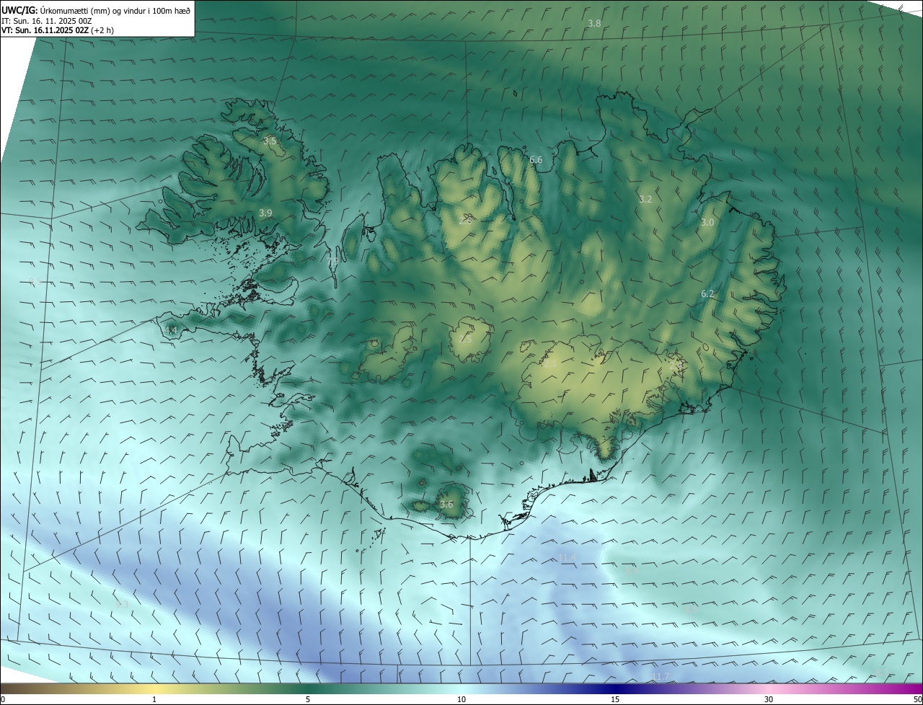
Task: Click the 'VT: Sun. 16.11.2025 02Z (+2 h)' line
Action: 58,30
